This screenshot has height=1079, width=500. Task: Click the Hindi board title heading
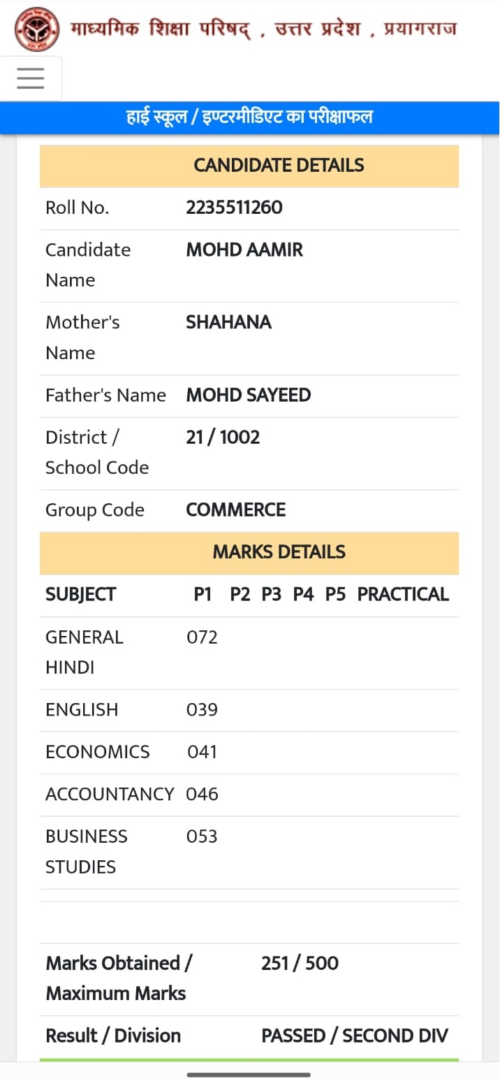click(264, 29)
